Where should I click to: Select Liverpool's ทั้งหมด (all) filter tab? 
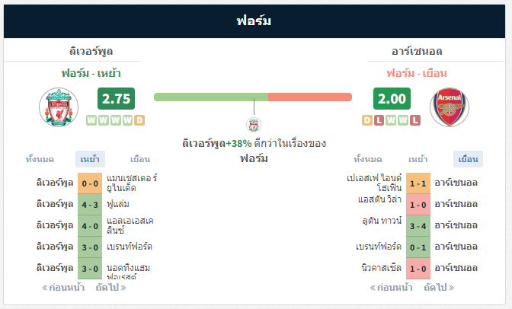tap(40, 159)
